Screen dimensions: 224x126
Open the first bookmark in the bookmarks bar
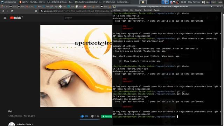click(5, 6)
